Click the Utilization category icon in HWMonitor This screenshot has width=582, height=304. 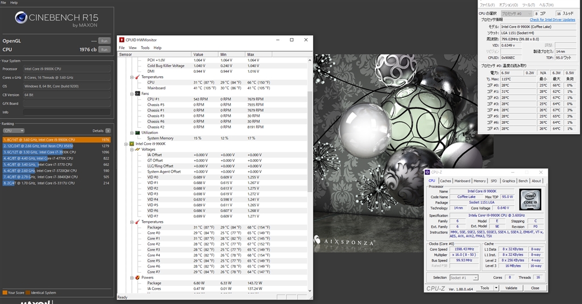click(137, 132)
